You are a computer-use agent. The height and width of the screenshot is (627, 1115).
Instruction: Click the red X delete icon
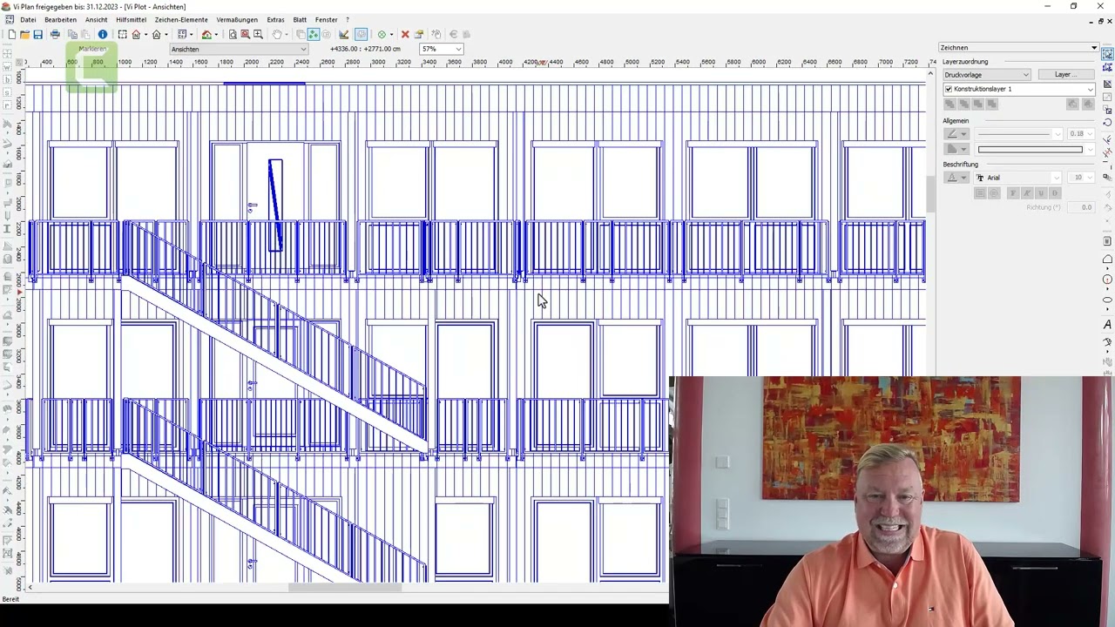point(405,35)
